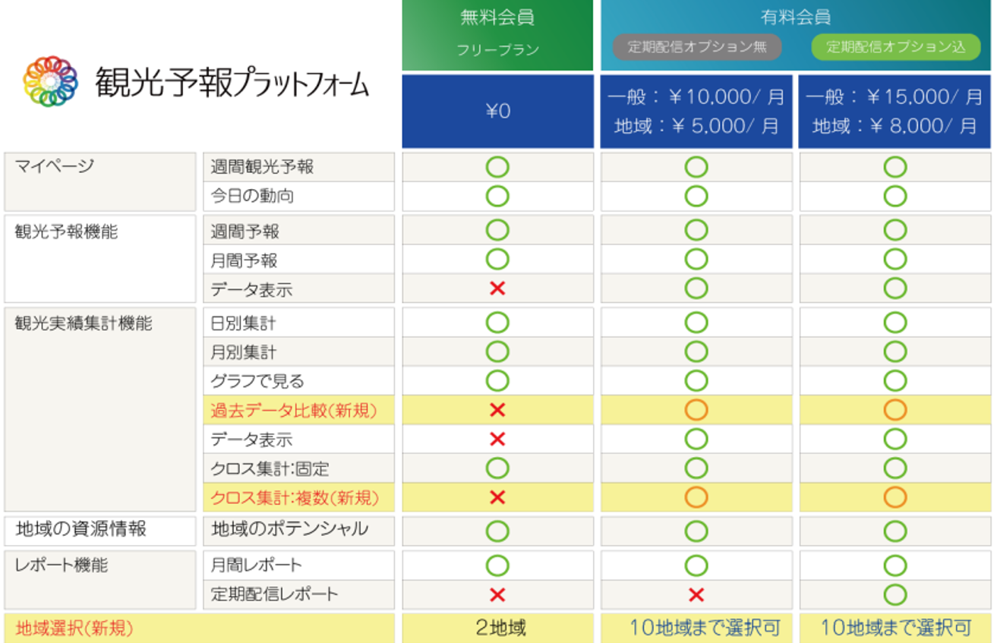
Task: Click option-included plan circle for グラフで見る
Action: pos(895,381)
